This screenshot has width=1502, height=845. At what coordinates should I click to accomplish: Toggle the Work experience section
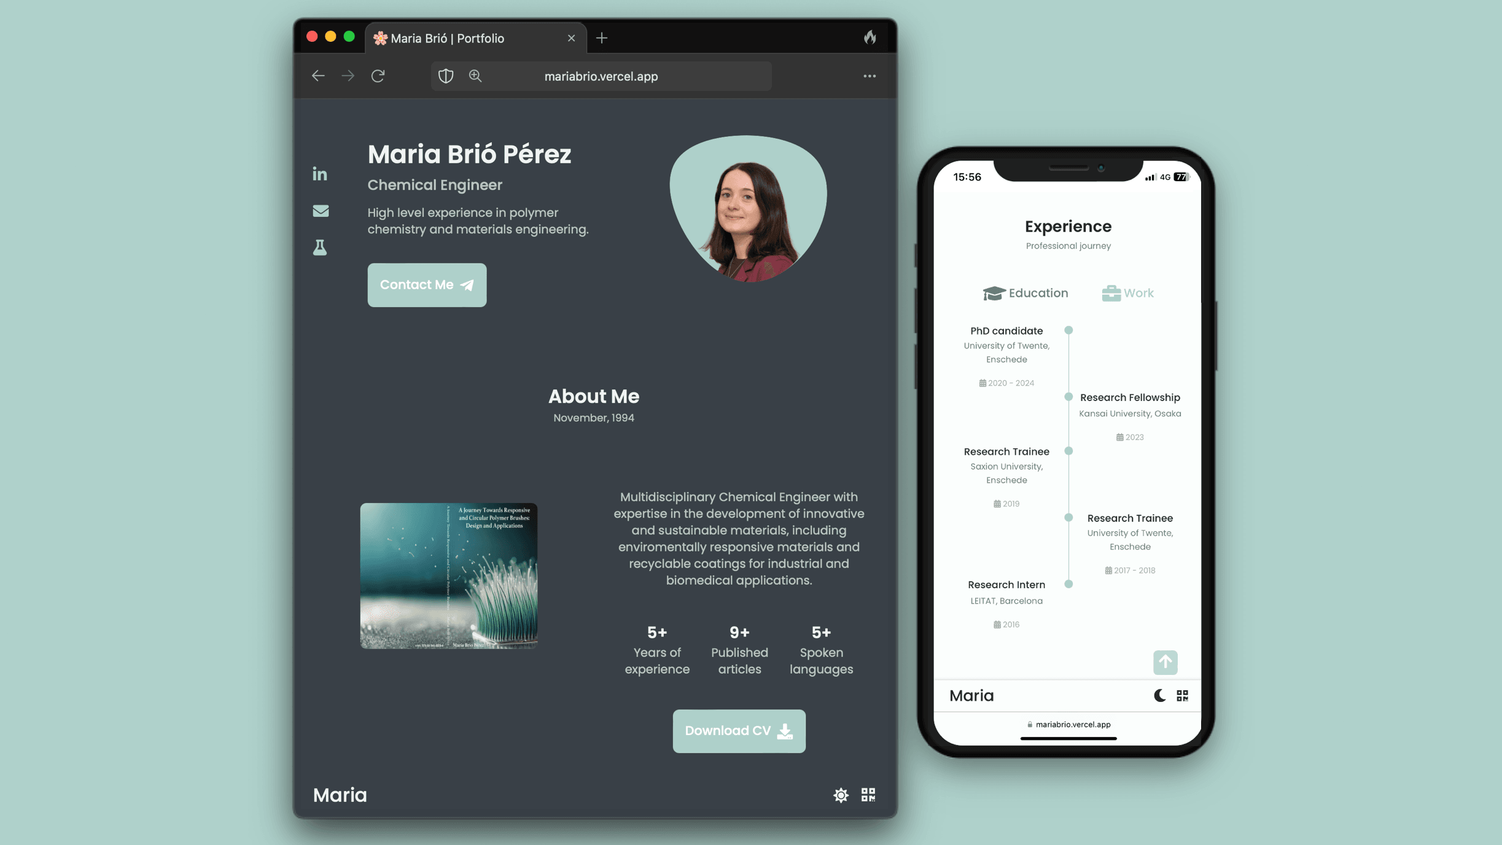[x=1127, y=292]
